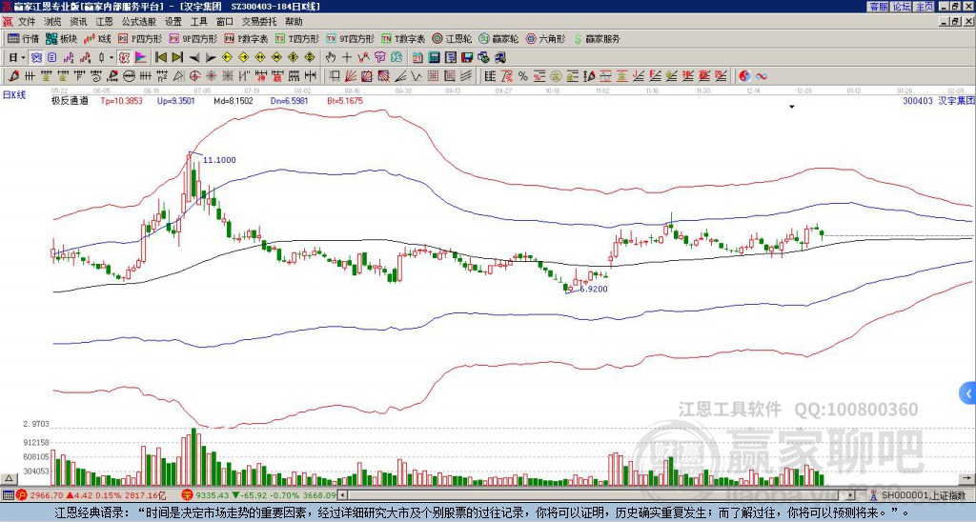The height and width of the screenshot is (522, 976).
Task: Click the triangle ruler drawing tool
Action: pyautogui.click(x=178, y=76)
